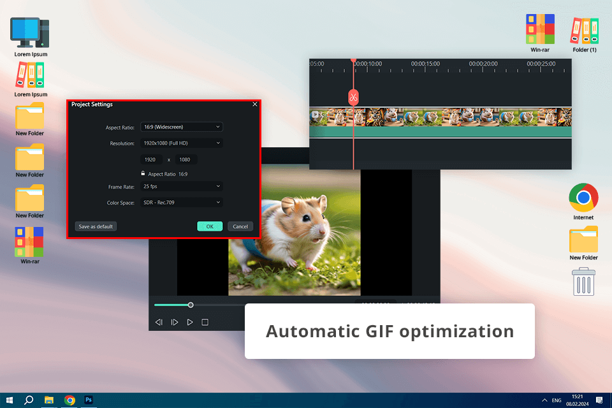Select the hamster video clip on timeline
Screen dimensions: 612x408
point(441,117)
